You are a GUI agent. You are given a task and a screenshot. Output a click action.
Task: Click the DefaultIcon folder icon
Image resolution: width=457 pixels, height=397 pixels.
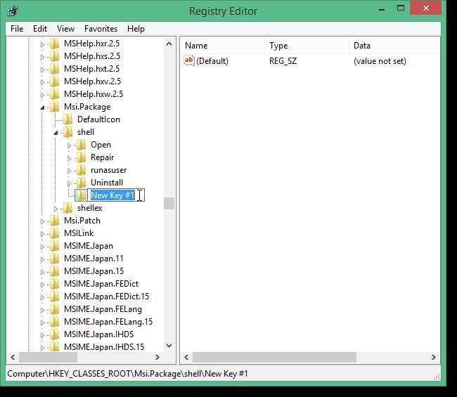[x=68, y=119]
